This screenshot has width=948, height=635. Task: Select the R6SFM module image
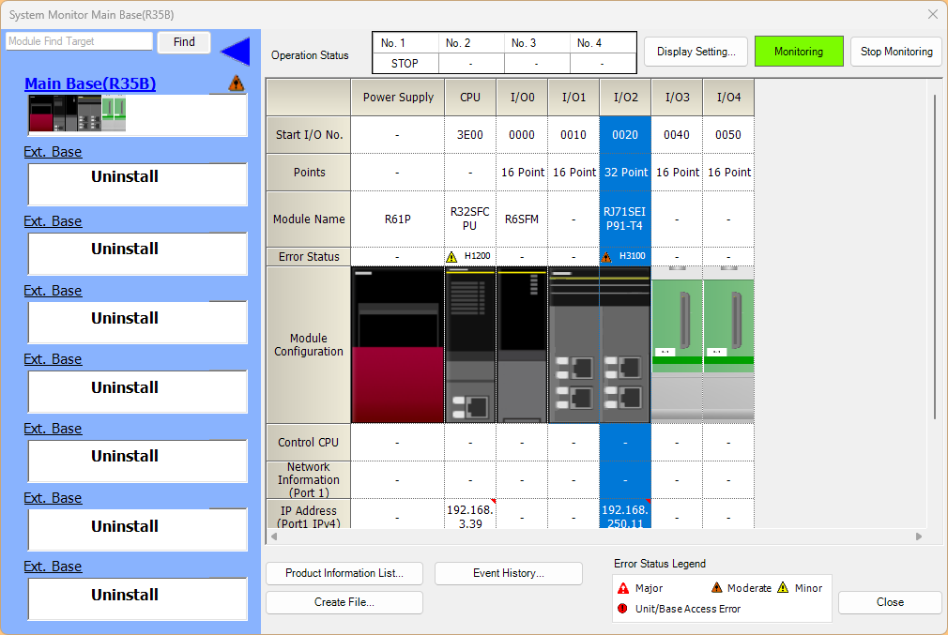[522, 345]
